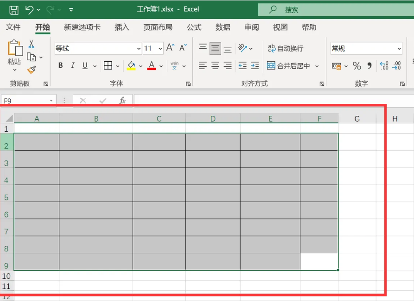The width and height of the screenshot is (414, 301).
Task: Click the Insert Function fx icon
Action: [123, 100]
